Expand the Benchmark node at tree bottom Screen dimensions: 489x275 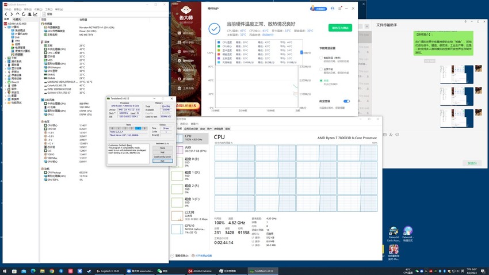pos(6,102)
